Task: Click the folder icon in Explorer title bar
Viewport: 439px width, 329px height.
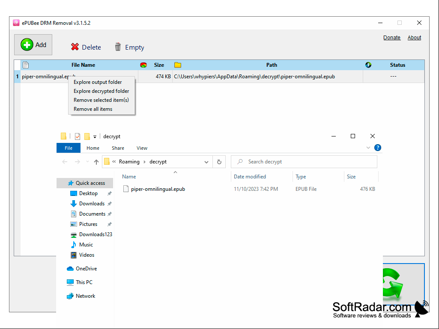Action: click(63, 136)
